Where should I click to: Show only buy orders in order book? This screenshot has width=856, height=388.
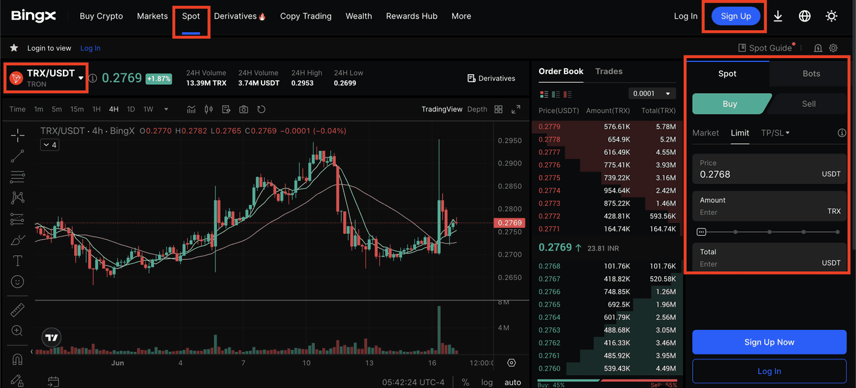tap(556, 94)
